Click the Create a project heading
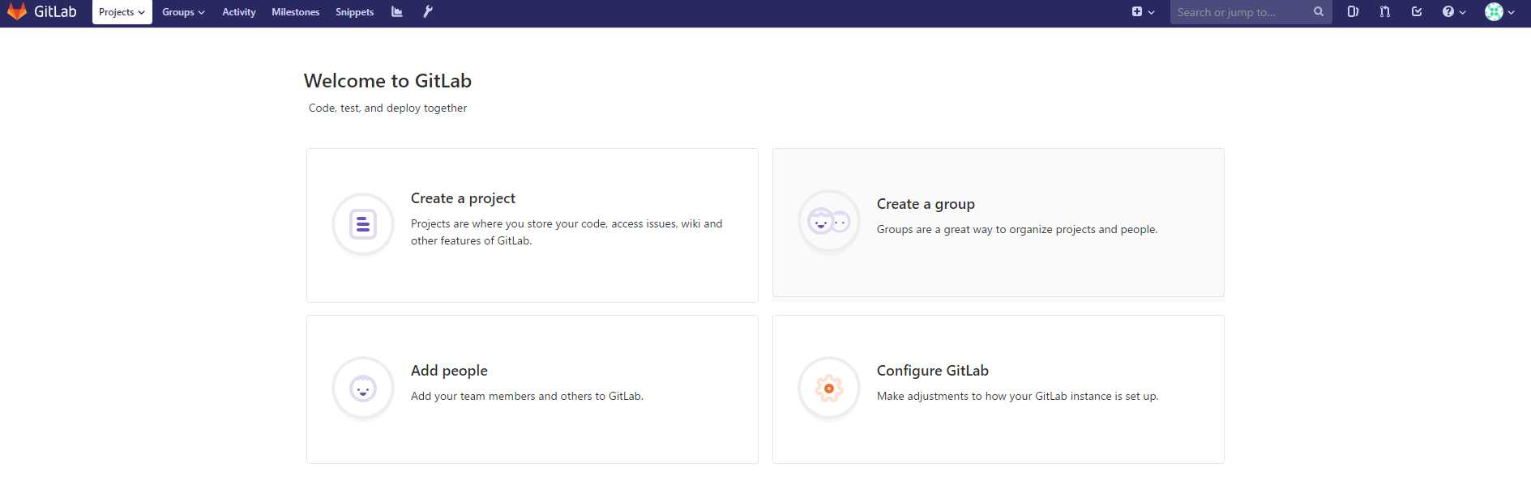 (463, 198)
